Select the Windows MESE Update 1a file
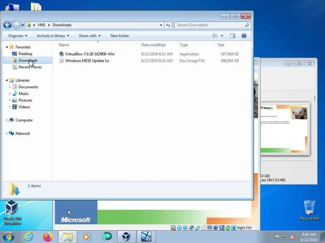 click(149, 60)
